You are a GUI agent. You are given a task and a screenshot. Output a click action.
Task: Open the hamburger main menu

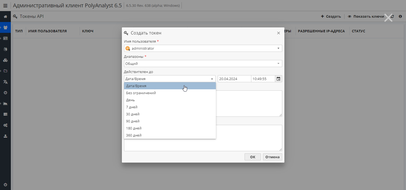5,6
